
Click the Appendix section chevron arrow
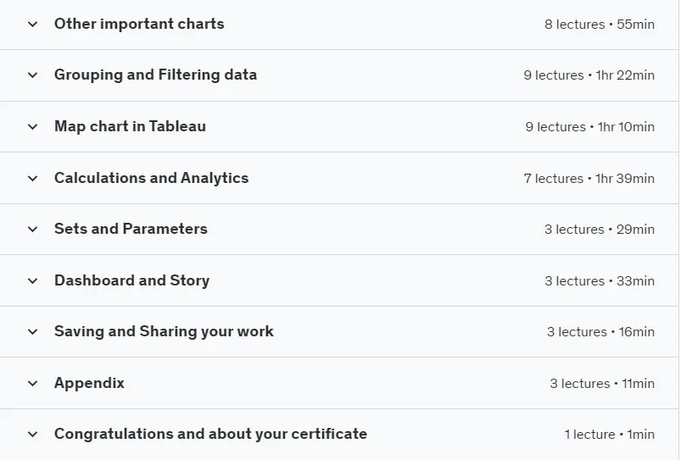(x=32, y=383)
